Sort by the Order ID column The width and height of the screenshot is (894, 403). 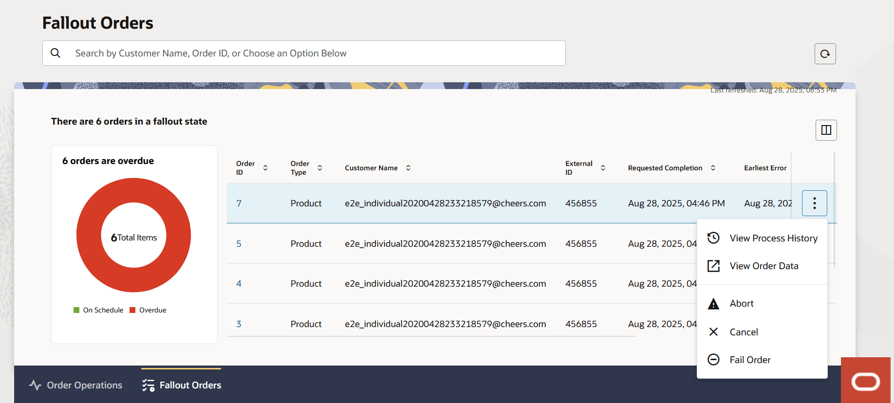tap(265, 168)
